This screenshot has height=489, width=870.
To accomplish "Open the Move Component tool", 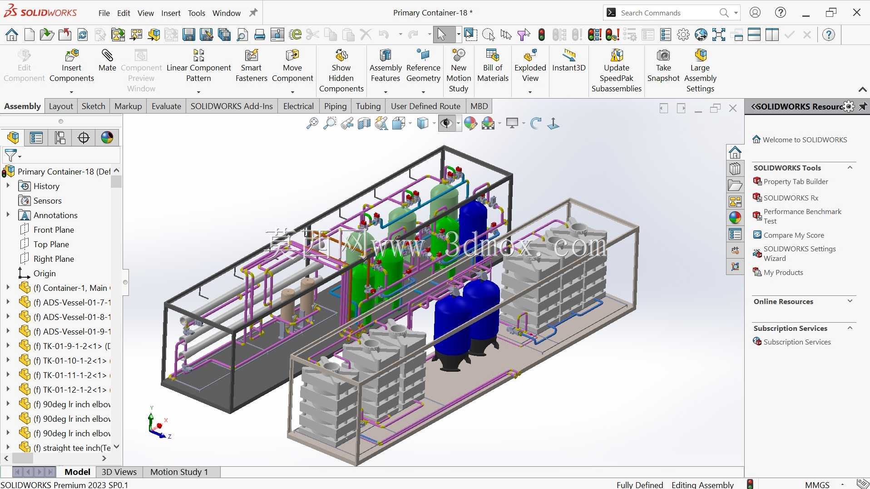I will pos(292,66).
